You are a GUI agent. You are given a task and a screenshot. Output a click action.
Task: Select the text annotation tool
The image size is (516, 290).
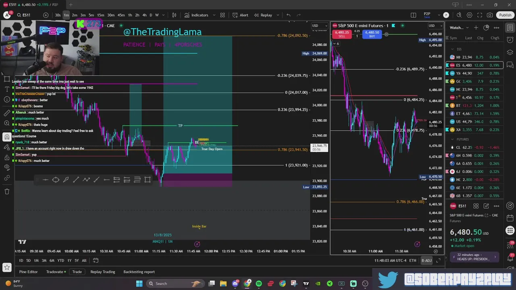pyautogui.click(x=7, y=89)
